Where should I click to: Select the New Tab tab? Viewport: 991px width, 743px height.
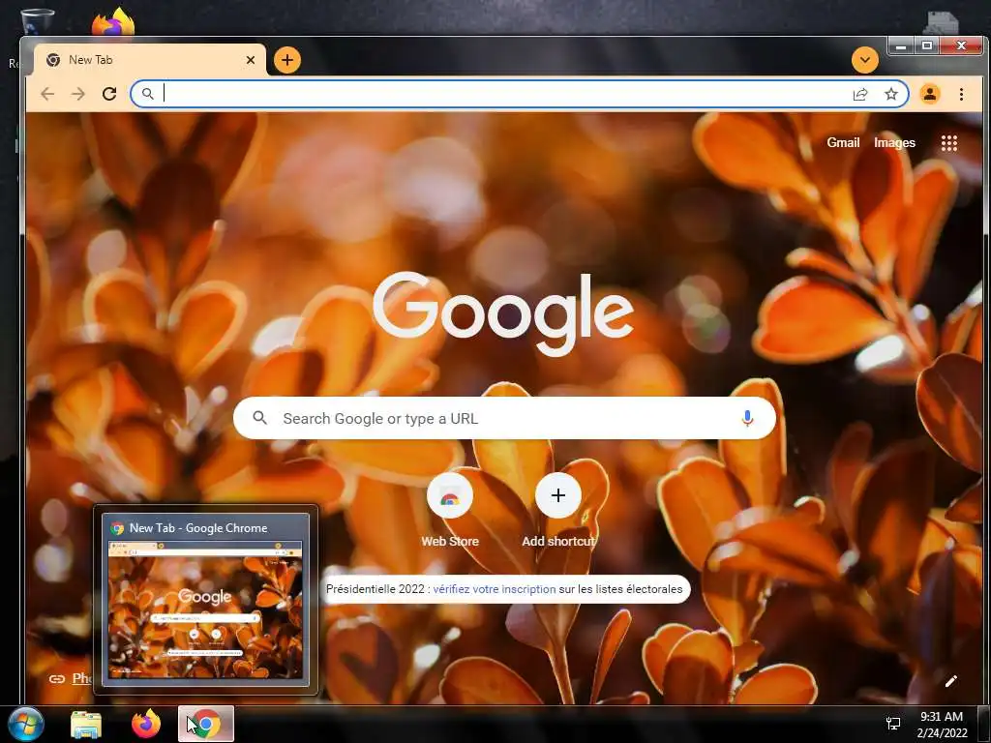pyautogui.click(x=150, y=60)
